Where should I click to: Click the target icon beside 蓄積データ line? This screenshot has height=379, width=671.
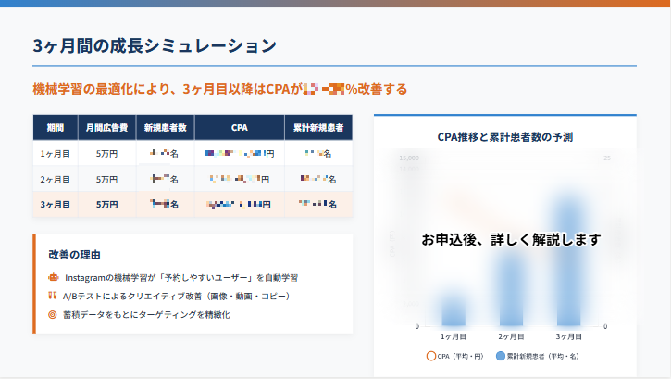[x=53, y=315]
